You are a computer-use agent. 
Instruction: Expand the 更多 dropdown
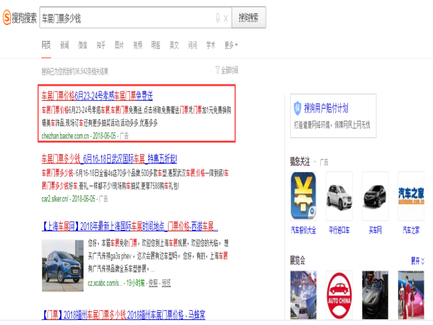tap(231, 45)
